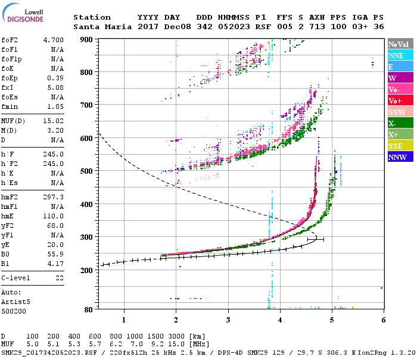
Task: Select the NoVal gray legend swatch
Action: coord(400,44)
